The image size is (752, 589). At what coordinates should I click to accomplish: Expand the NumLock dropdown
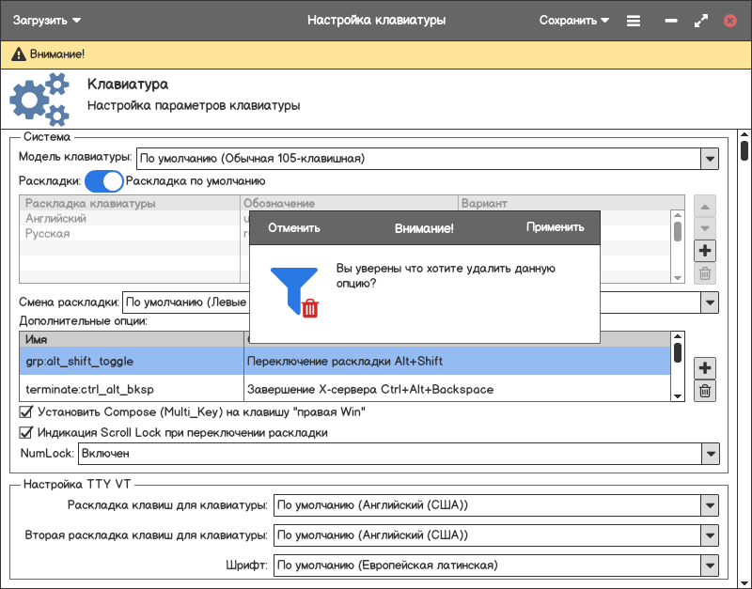pos(710,454)
